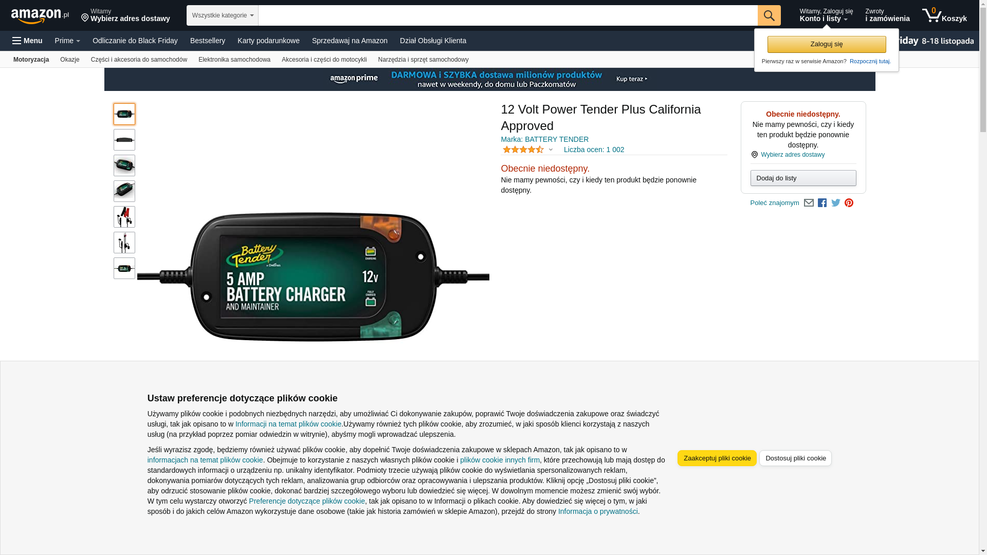Share product via email envelope icon
This screenshot has height=555, width=987.
[809, 203]
